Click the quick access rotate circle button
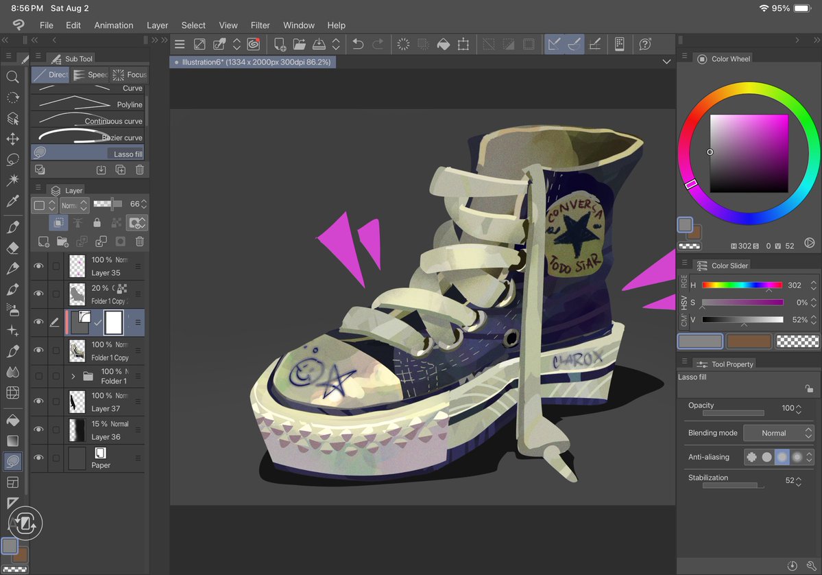 pyautogui.click(x=25, y=523)
